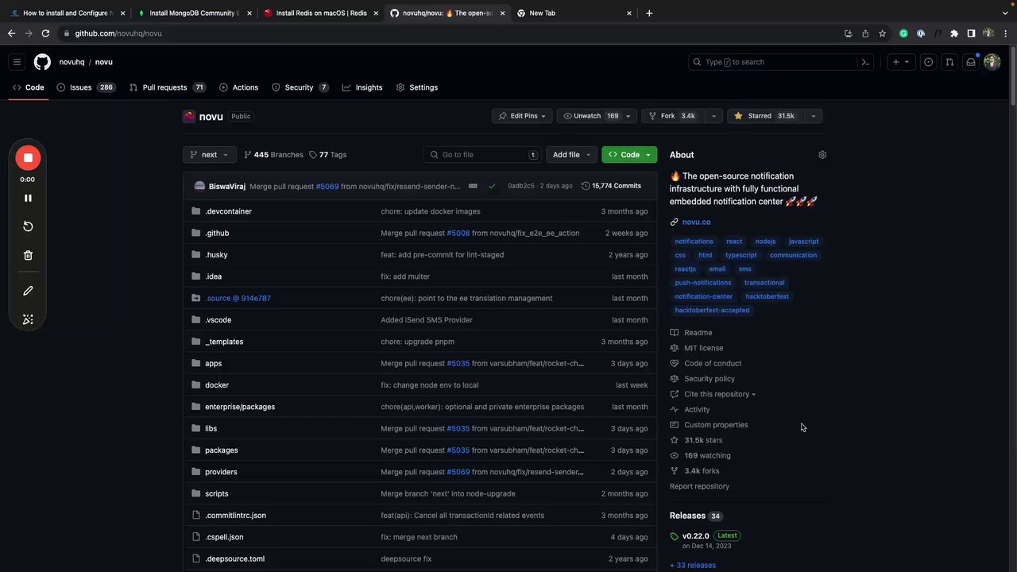Open the repository Settings tab

pos(417,87)
